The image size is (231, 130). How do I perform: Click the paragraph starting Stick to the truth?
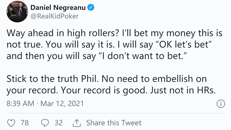click(111, 84)
